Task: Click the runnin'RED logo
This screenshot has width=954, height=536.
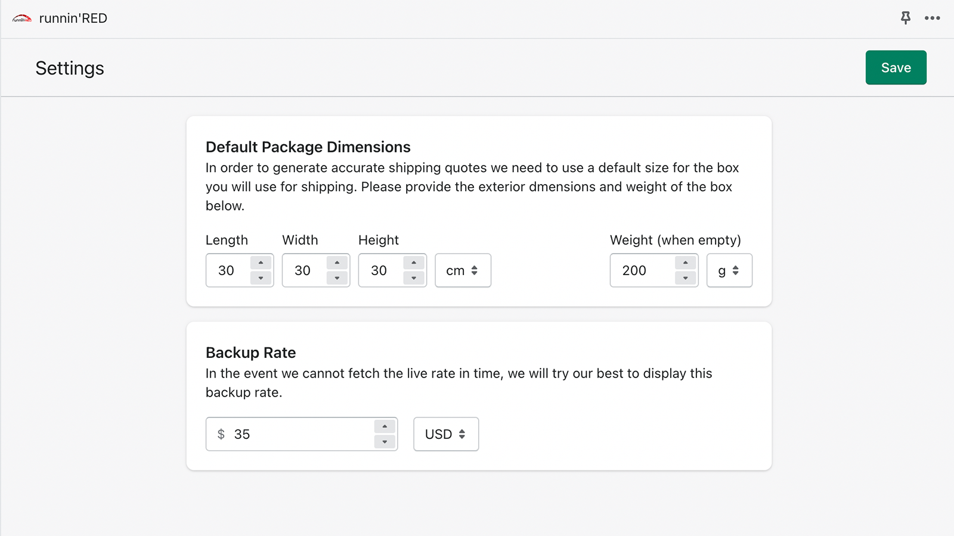Action: click(21, 18)
